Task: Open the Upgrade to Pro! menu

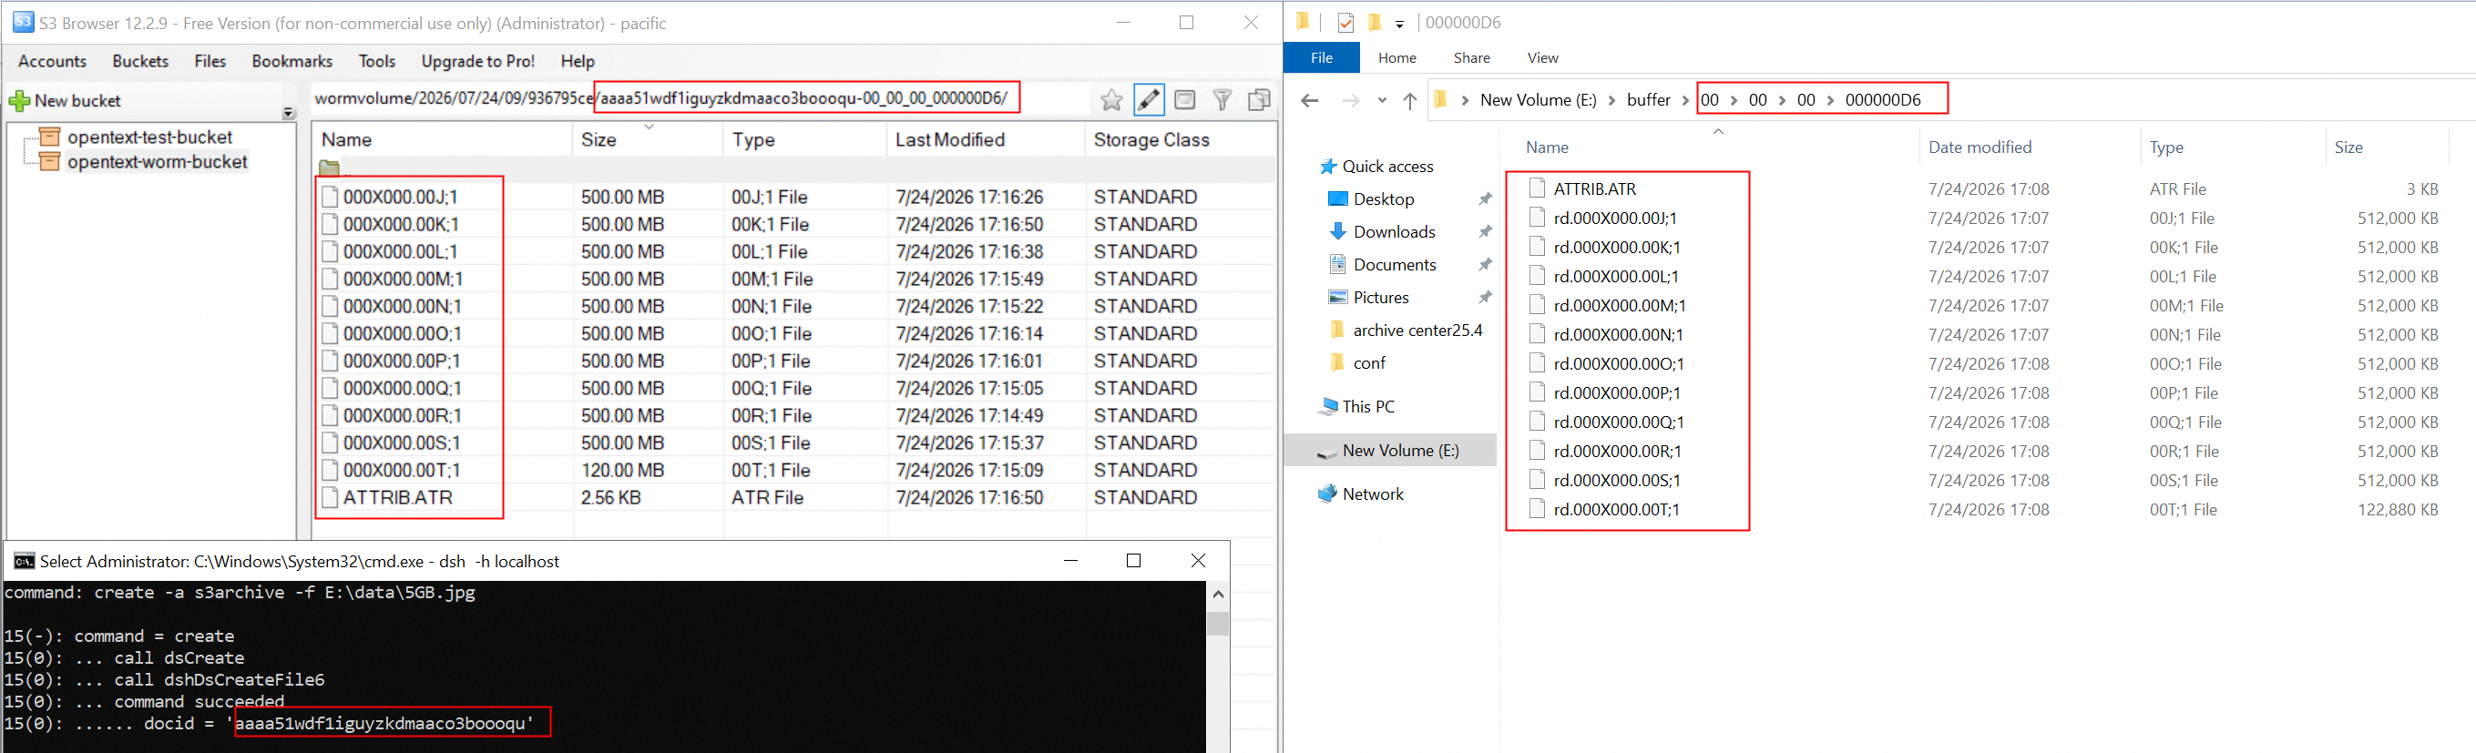Action: [x=477, y=62]
